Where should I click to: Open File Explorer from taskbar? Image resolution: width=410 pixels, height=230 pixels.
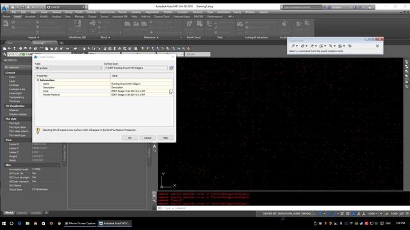click(x=28, y=224)
